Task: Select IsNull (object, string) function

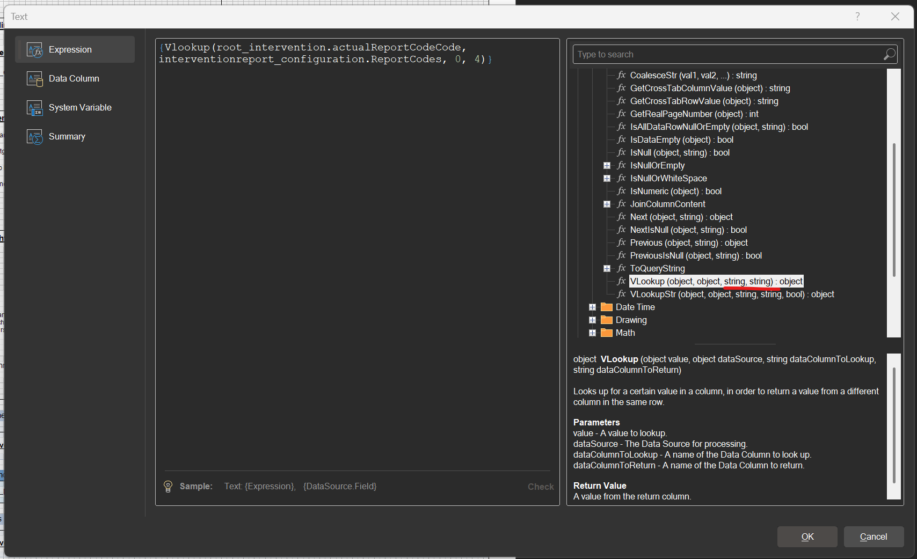Action: [680, 152]
